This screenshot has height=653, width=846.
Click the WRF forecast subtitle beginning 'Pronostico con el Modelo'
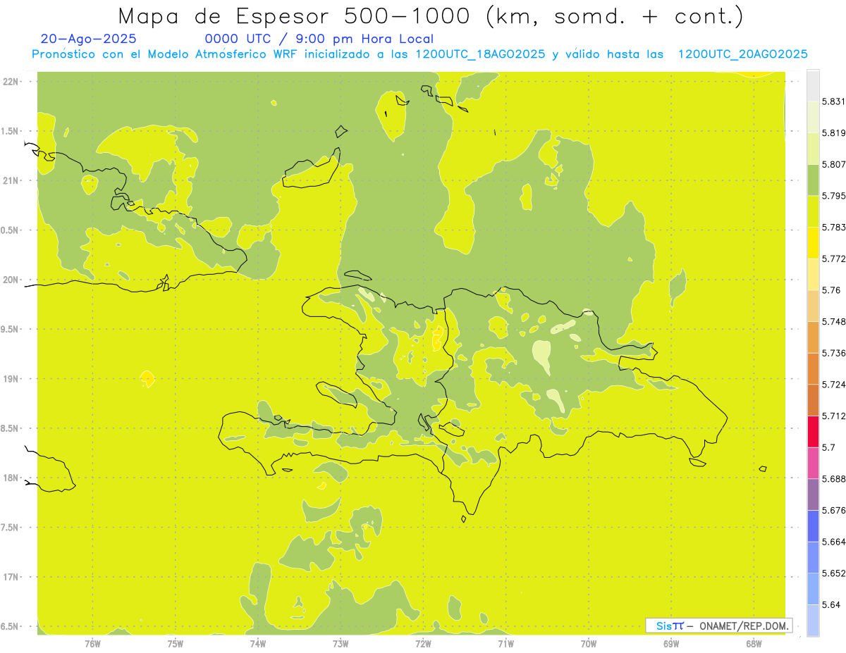point(420,54)
